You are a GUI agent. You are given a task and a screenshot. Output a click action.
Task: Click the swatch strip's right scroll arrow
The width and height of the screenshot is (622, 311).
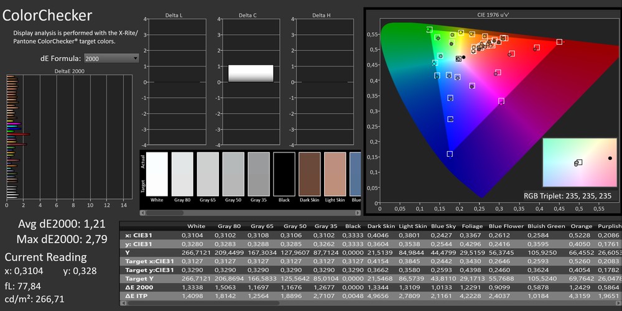click(x=358, y=213)
